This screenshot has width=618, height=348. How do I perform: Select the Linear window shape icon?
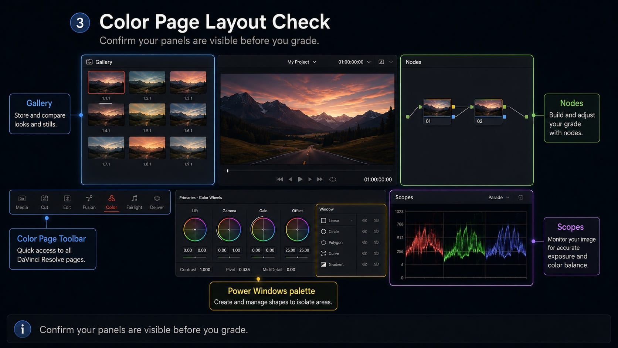323,220
